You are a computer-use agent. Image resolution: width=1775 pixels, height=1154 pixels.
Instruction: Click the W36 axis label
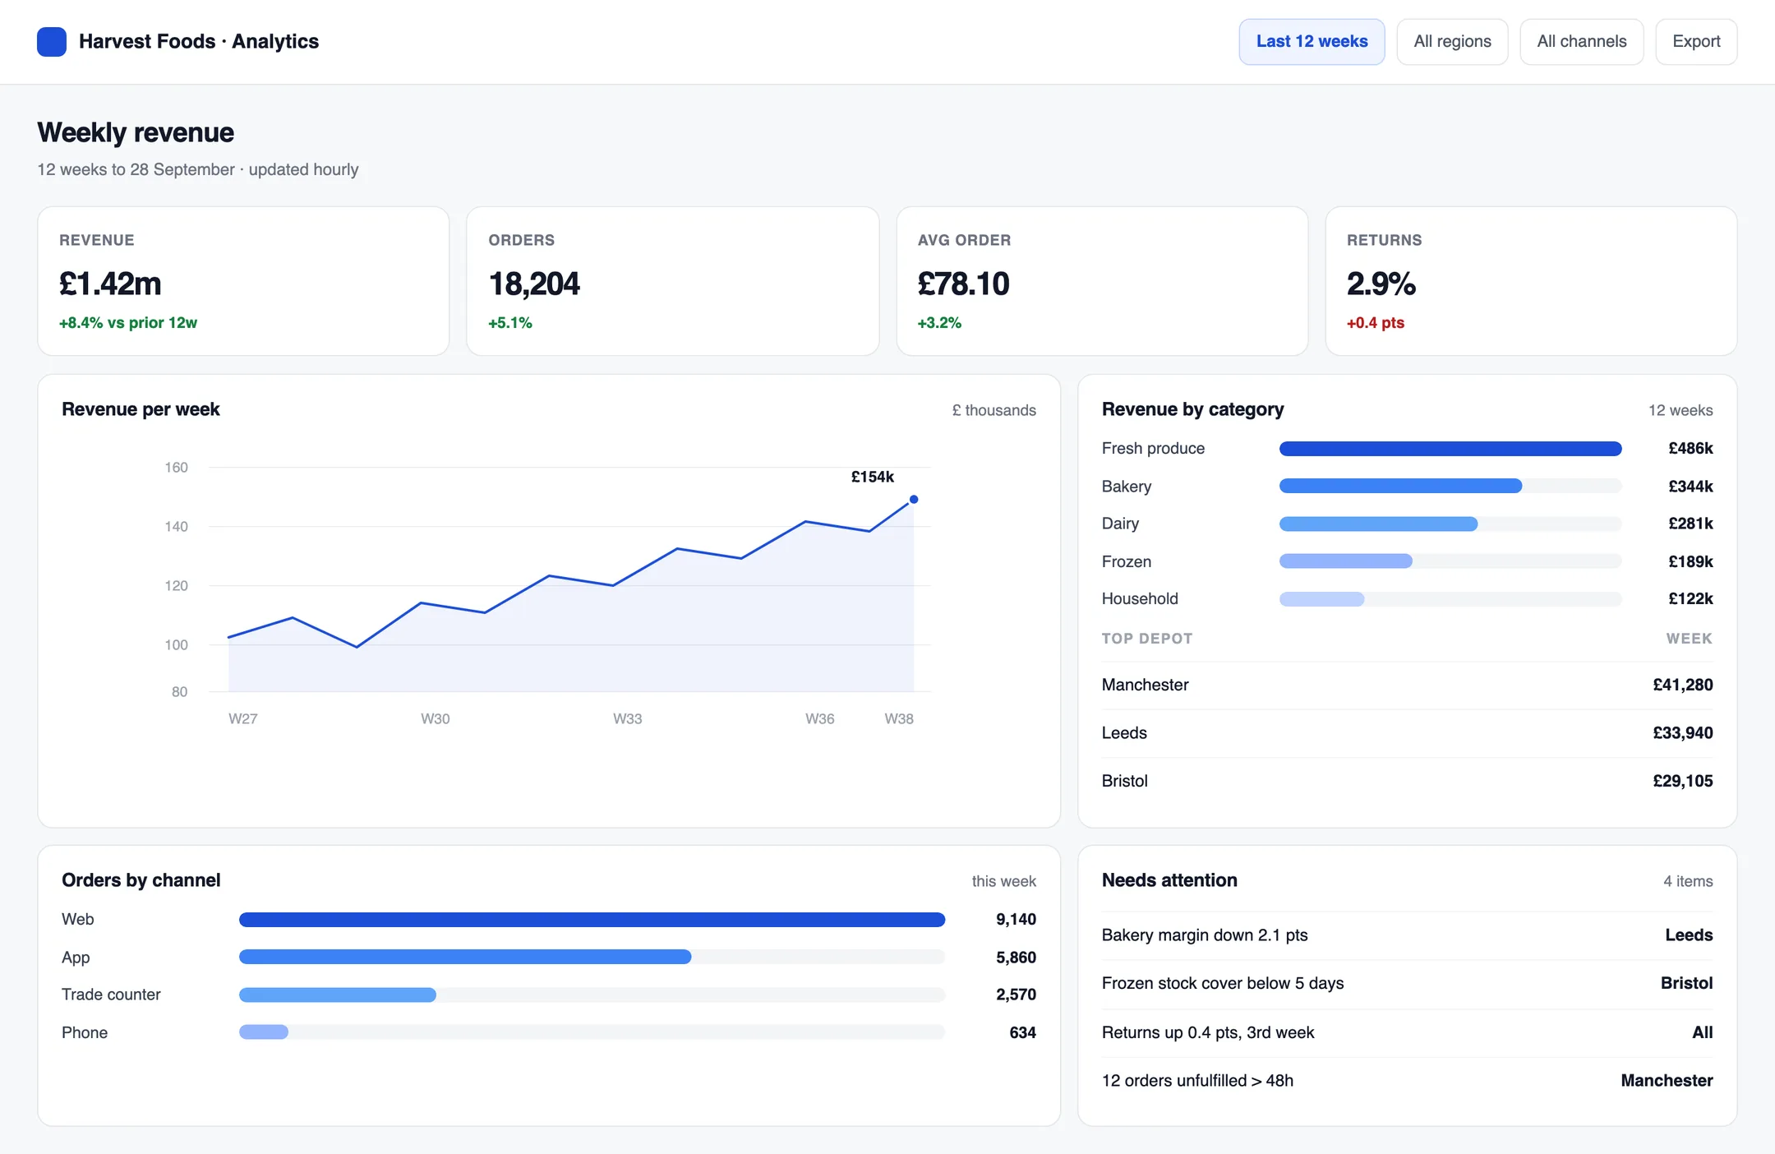point(820,719)
